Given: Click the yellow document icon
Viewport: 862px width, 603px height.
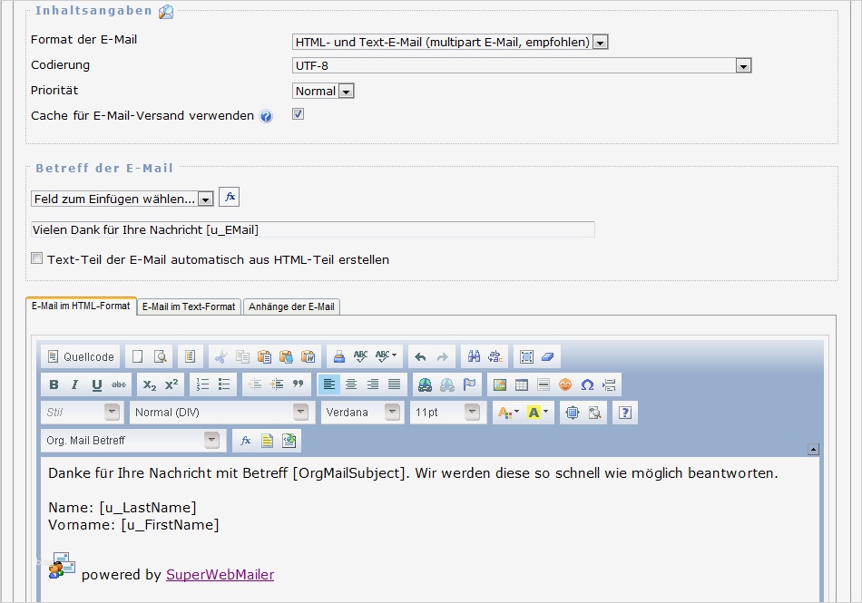Looking at the screenshot, I should [267, 441].
